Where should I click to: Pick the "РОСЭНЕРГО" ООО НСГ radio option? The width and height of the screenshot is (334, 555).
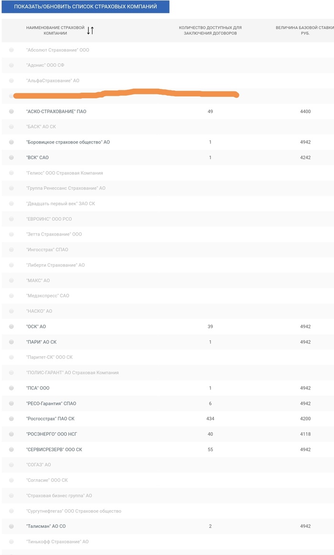click(x=11, y=434)
